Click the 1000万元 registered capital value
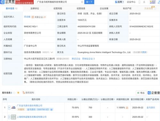The image size is (160, 121). (x=82, y=20)
